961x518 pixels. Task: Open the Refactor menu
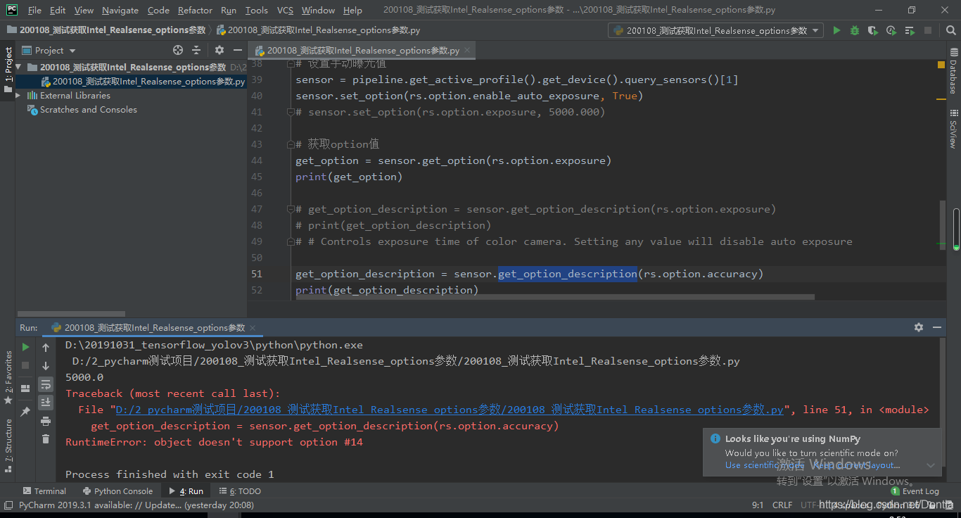coord(195,10)
